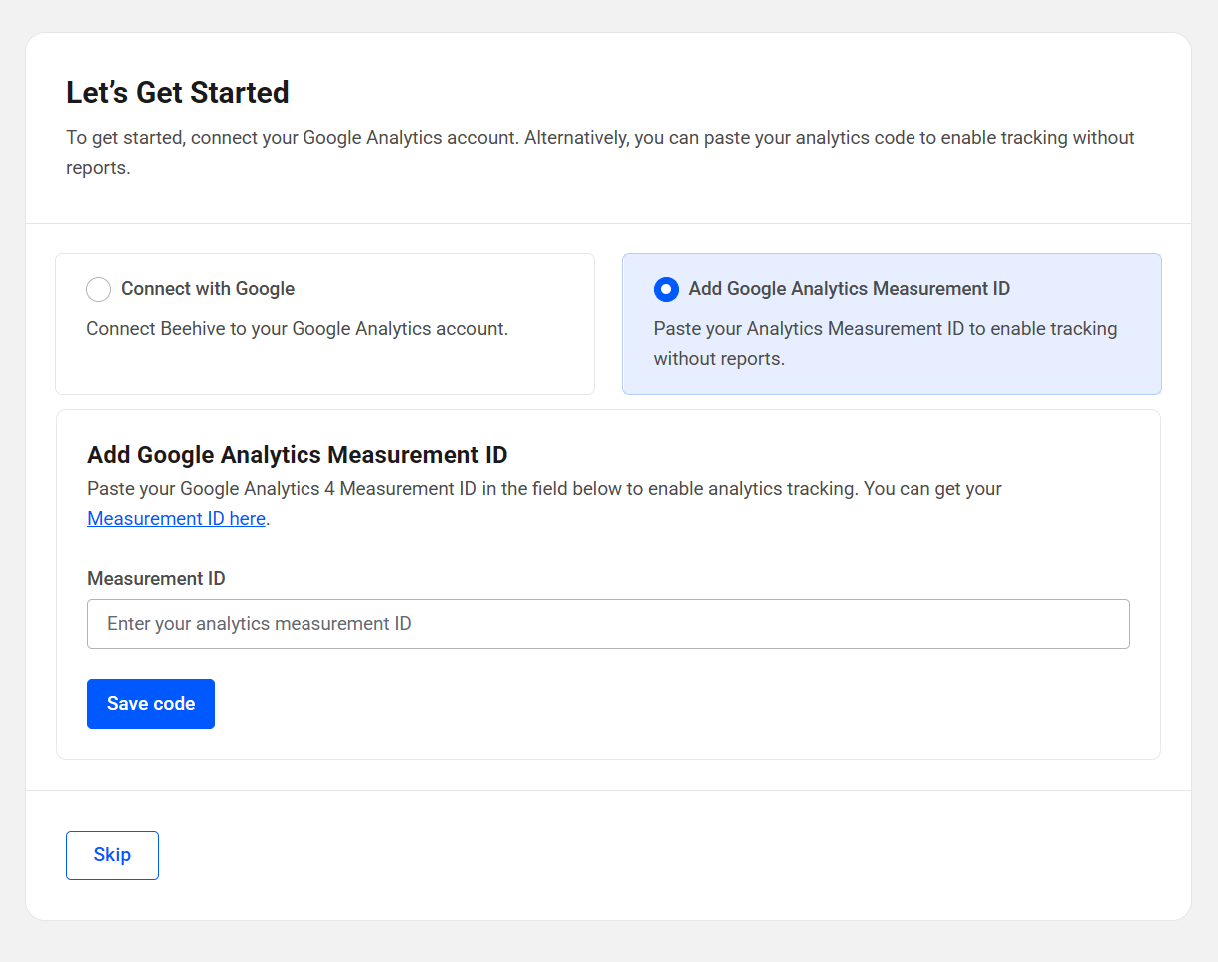This screenshot has height=962, width=1218.
Task: Focus the Measurement ID input field
Action: pyautogui.click(x=608, y=624)
